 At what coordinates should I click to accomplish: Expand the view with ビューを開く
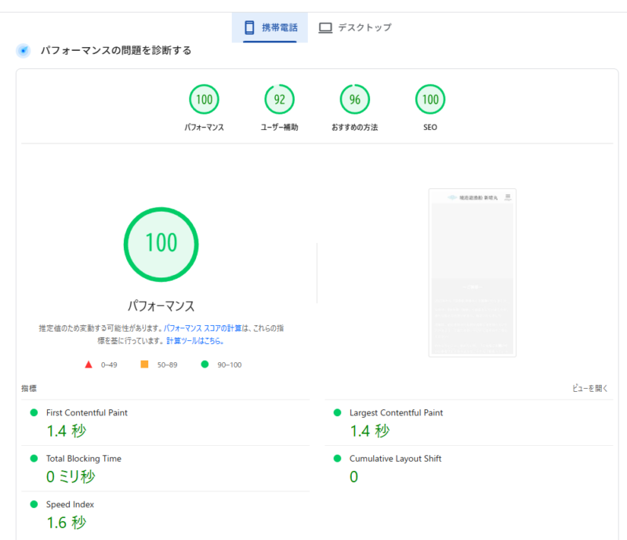(x=590, y=388)
